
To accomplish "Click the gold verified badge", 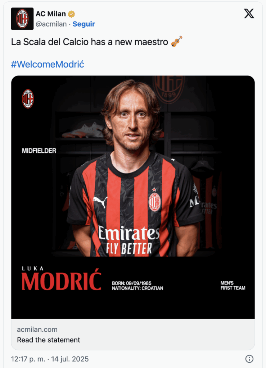I will (71, 14).
